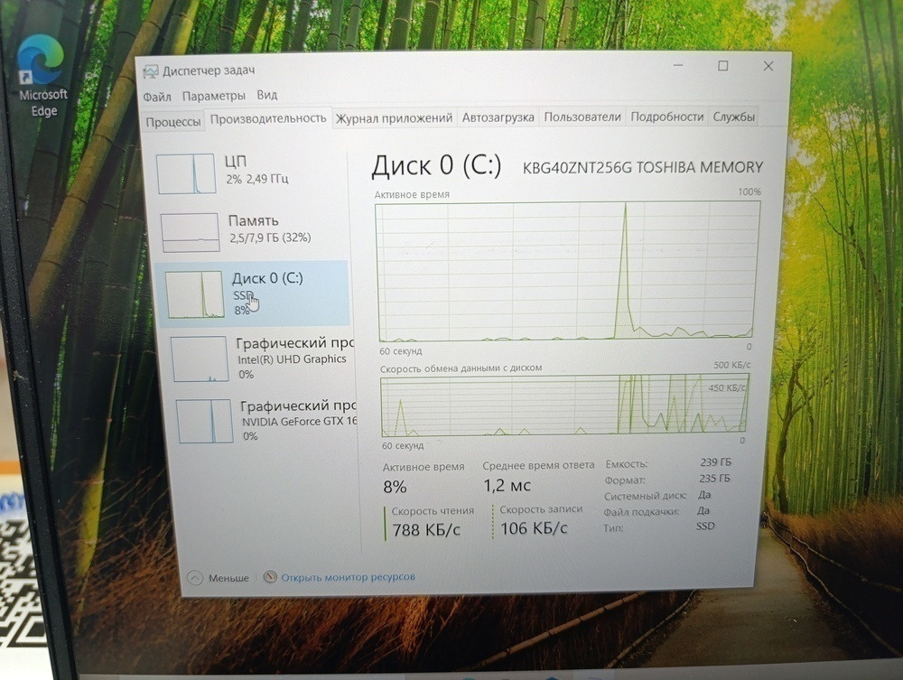Switch to the Автозагрузка tab
Image resolution: width=903 pixels, height=680 pixels.
[x=498, y=116]
